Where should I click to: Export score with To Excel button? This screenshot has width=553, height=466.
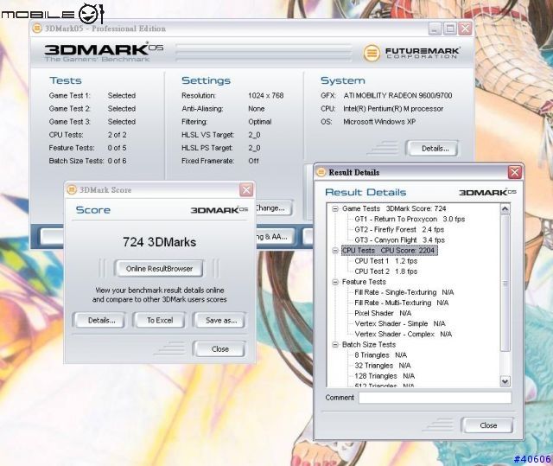coord(159,320)
